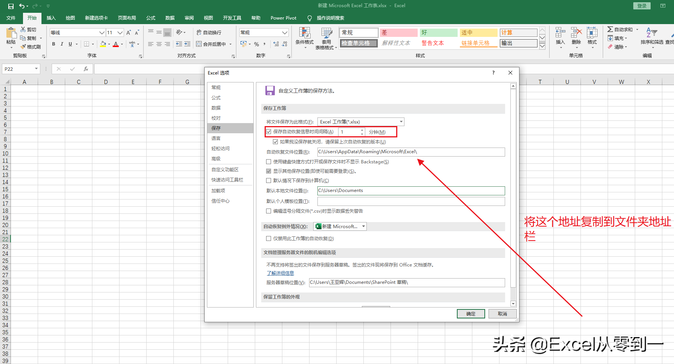Toggle save to computer by default checkbox
The width and height of the screenshot is (674, 364).
pyautogui.click(x=269, y=181)
